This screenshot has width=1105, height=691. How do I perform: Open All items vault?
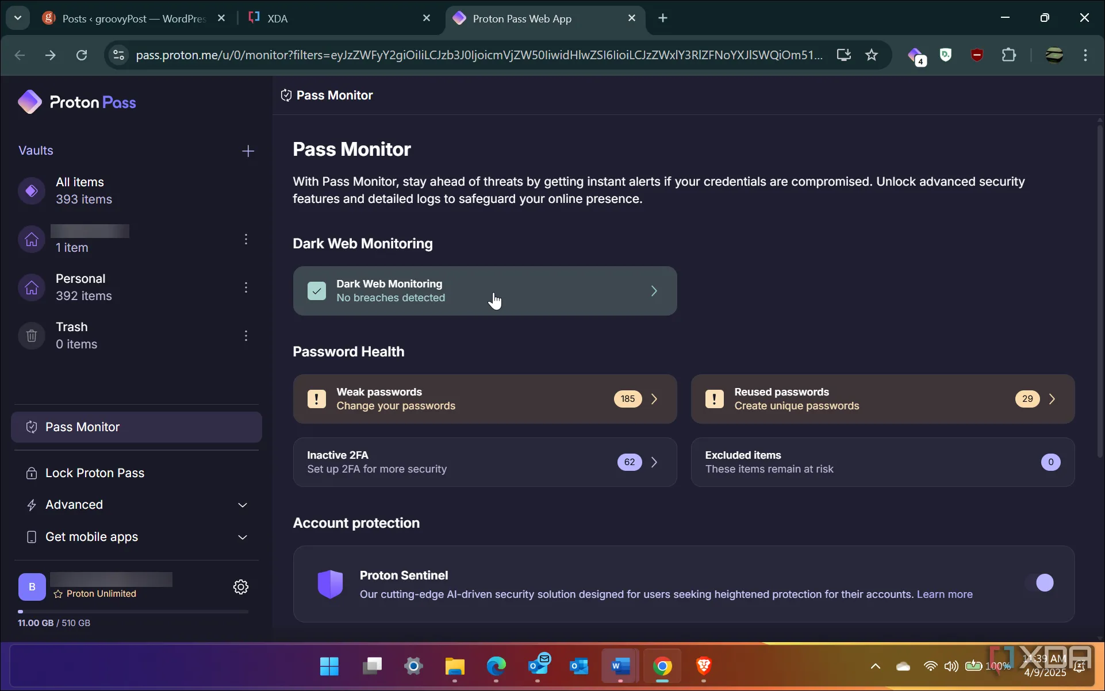pyautogui.click(x=136, y=190)
